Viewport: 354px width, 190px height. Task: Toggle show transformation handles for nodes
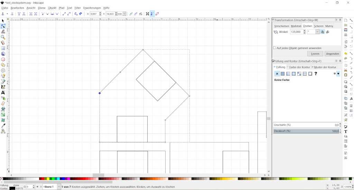(x=147, y=14)
